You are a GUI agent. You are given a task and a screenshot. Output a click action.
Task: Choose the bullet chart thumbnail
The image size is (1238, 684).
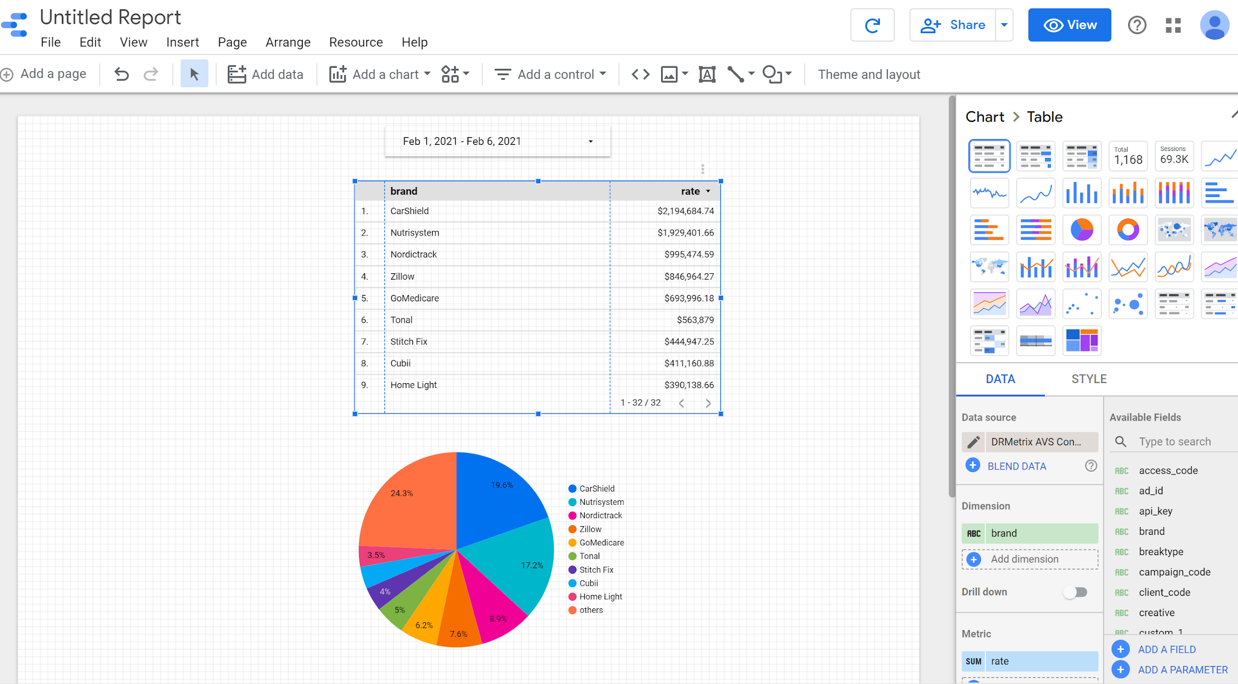tap(1035, 341)
